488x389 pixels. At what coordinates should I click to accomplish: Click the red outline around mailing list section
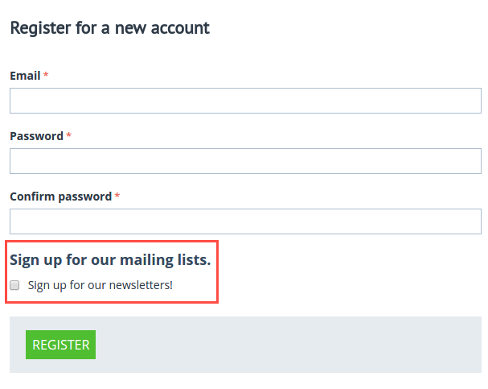112,242
